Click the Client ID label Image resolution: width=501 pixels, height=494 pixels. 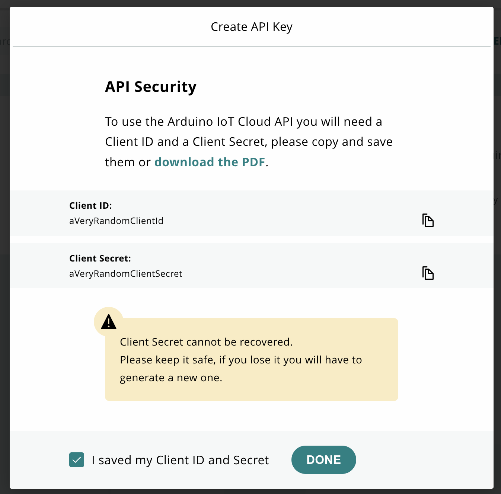point(90,206)
